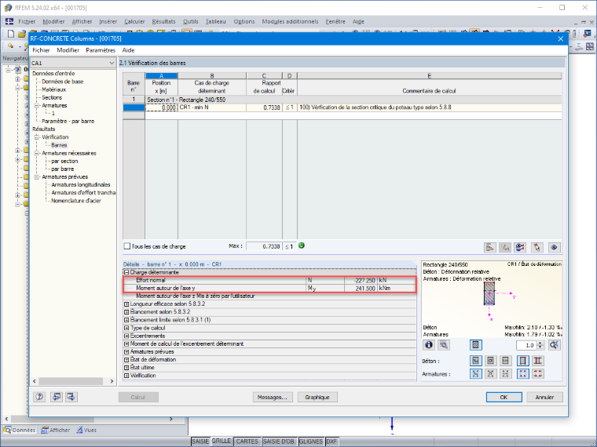Check the Tous les cas de charge box
Screen dimensions: 597x447
pyautogui.click(x=127, y=246)
